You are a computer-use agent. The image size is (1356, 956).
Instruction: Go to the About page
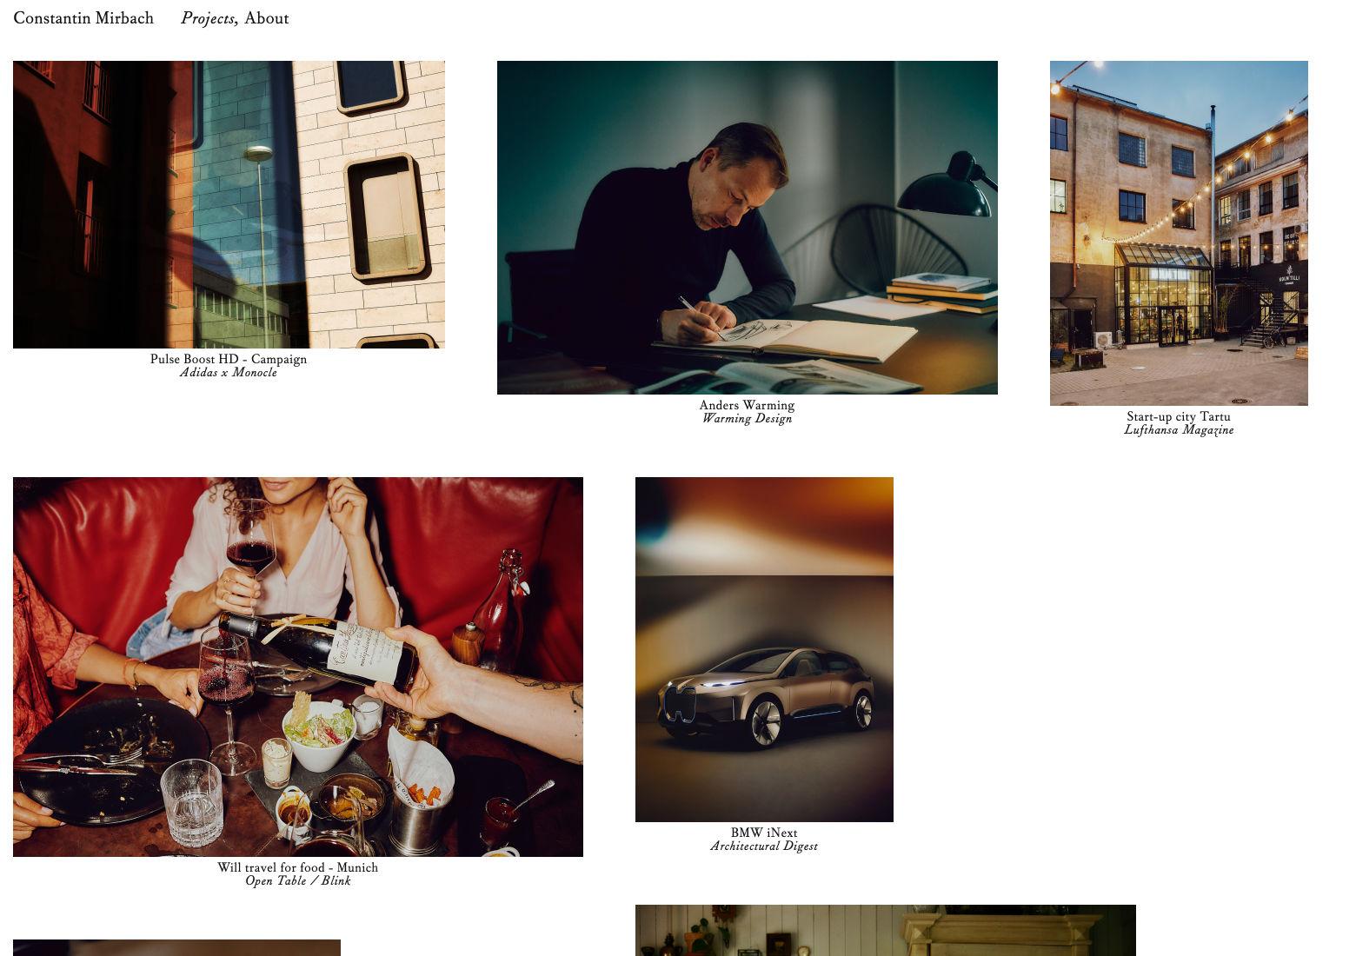tap(266, 18)
